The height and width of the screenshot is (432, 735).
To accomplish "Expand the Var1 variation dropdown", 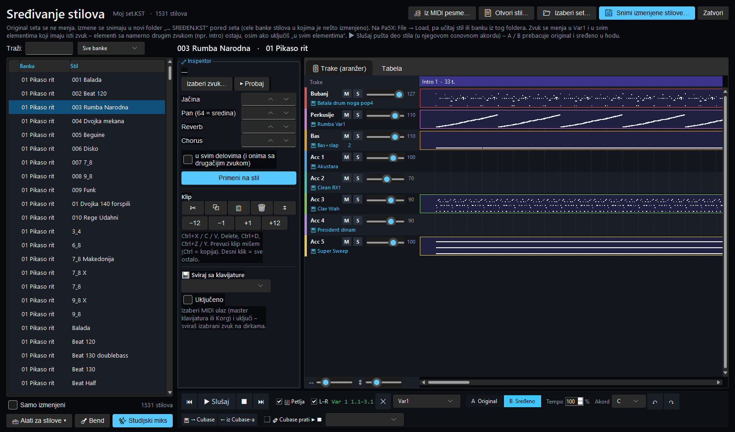I will (427, 401).
